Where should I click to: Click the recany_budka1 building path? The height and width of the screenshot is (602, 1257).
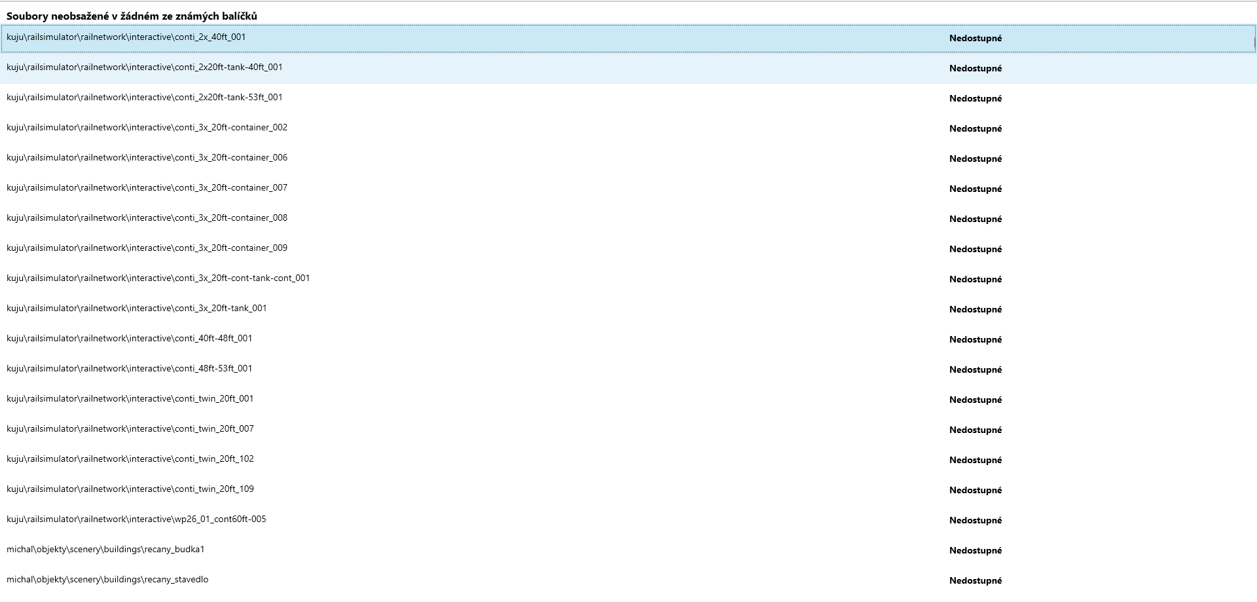tap(105, 550)
